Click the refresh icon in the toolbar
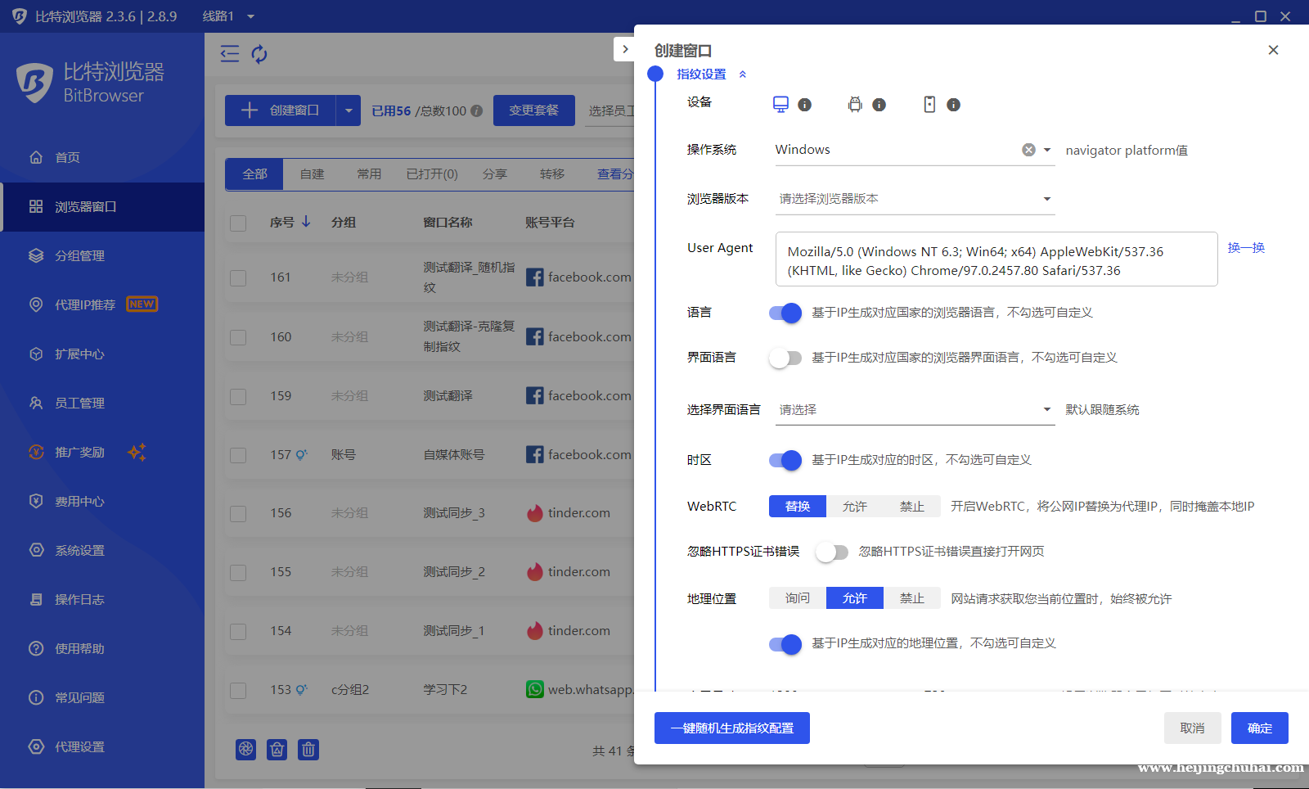1309x789 pixels. pyautogui.click(x=259, y=54)
